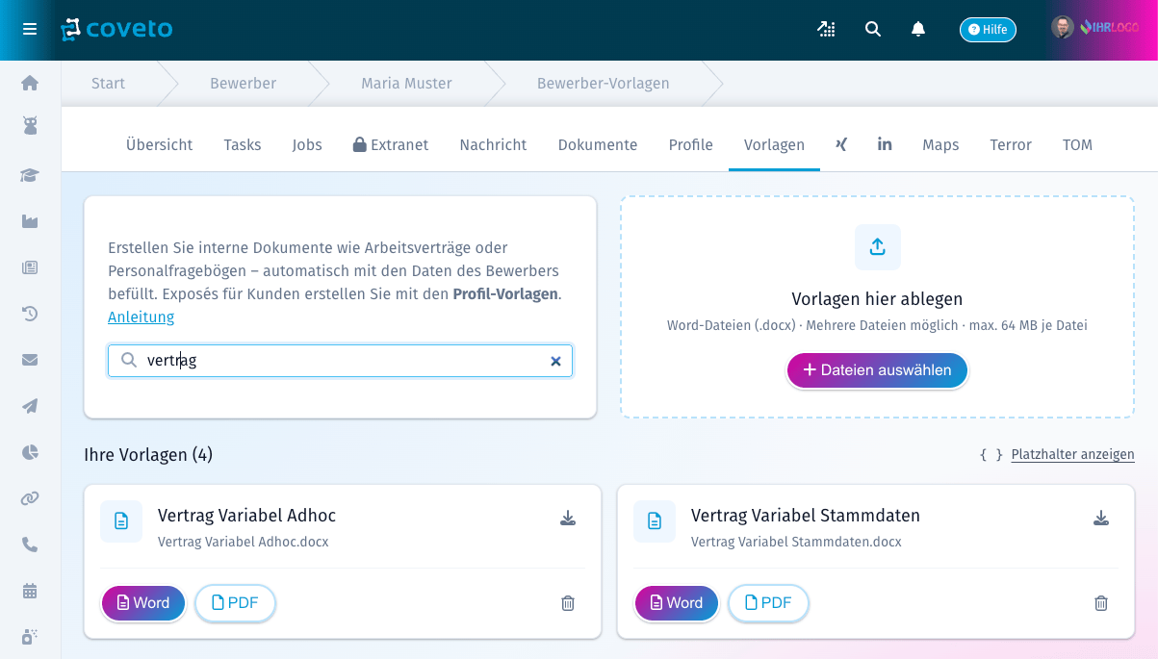Open the notifications bell
Viewport: 1158px width, 659px height.
[x=918, y=29]
